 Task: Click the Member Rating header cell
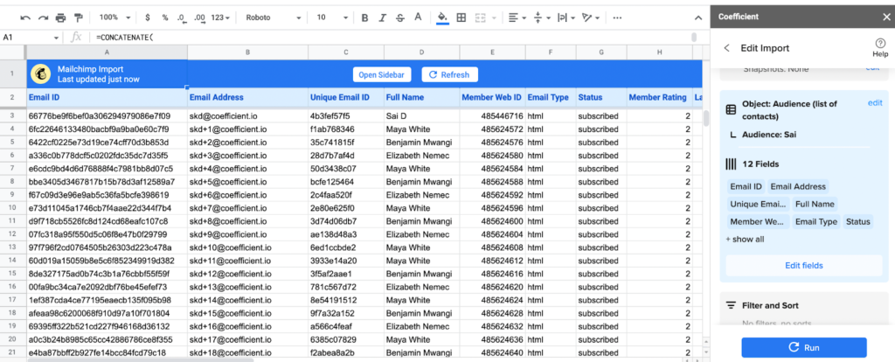(659, 98)
